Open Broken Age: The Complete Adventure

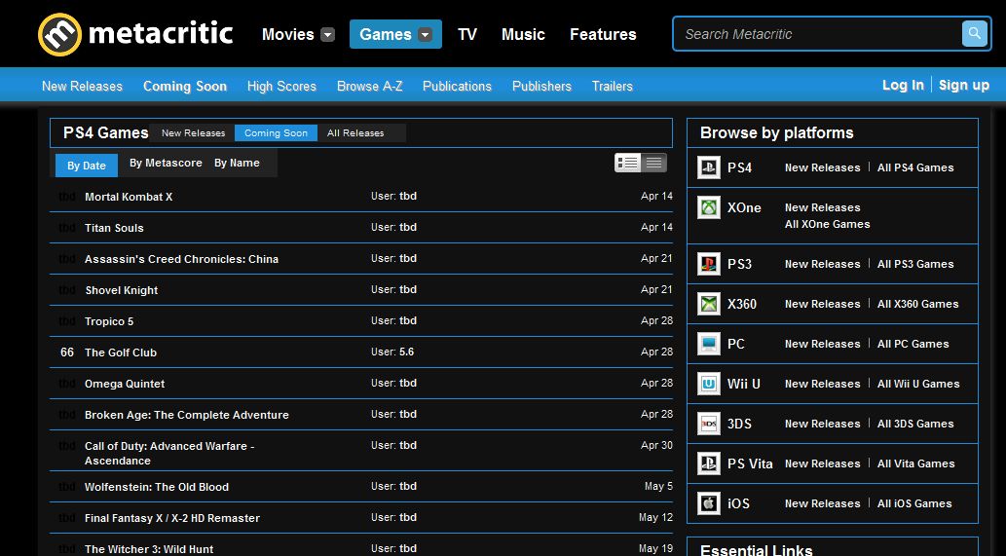(x=187, y=415)
